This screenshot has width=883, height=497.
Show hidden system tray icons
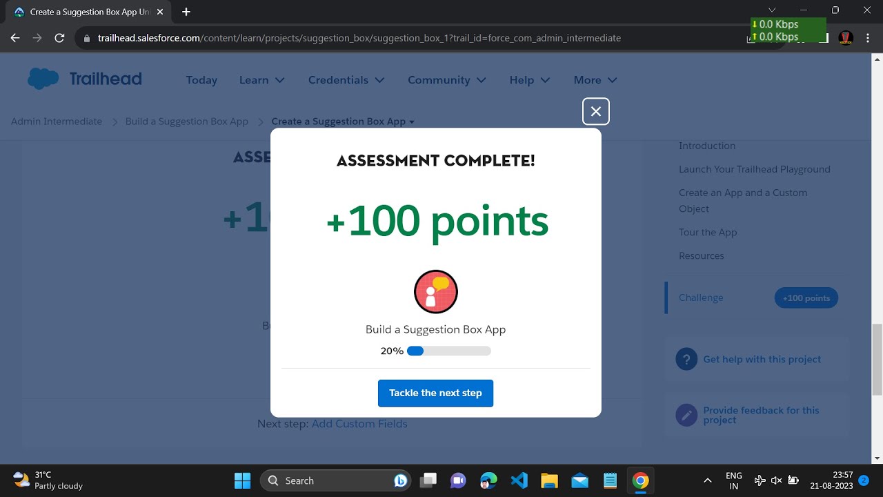pyautogui.click(x=707, y=480)
